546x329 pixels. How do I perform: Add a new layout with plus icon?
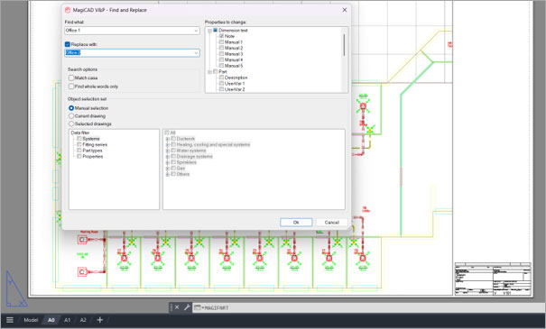tap(100, 320)
